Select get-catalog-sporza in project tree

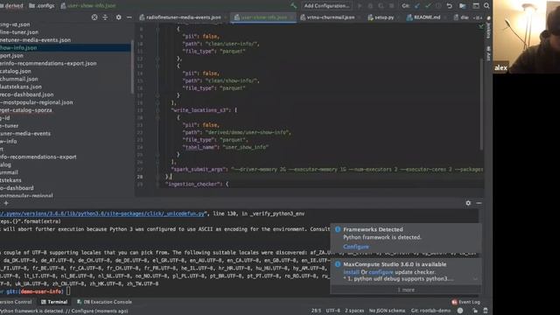(x=26, y=110)
